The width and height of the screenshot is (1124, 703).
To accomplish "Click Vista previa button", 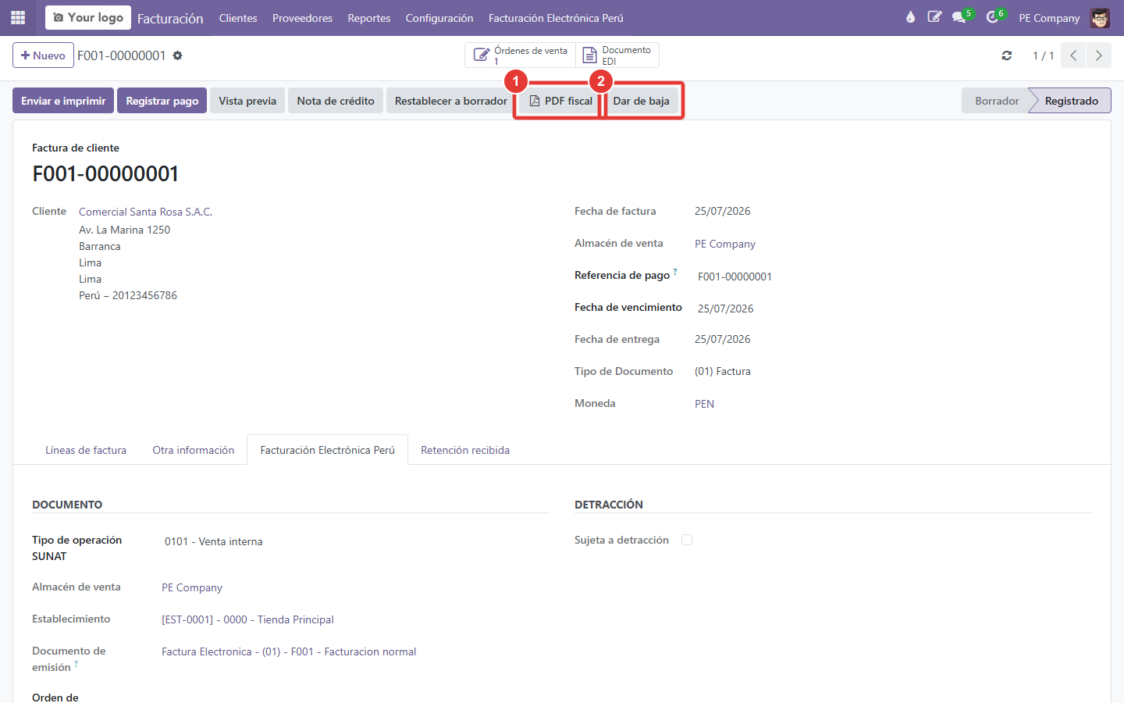I will (x=247, y=101).
